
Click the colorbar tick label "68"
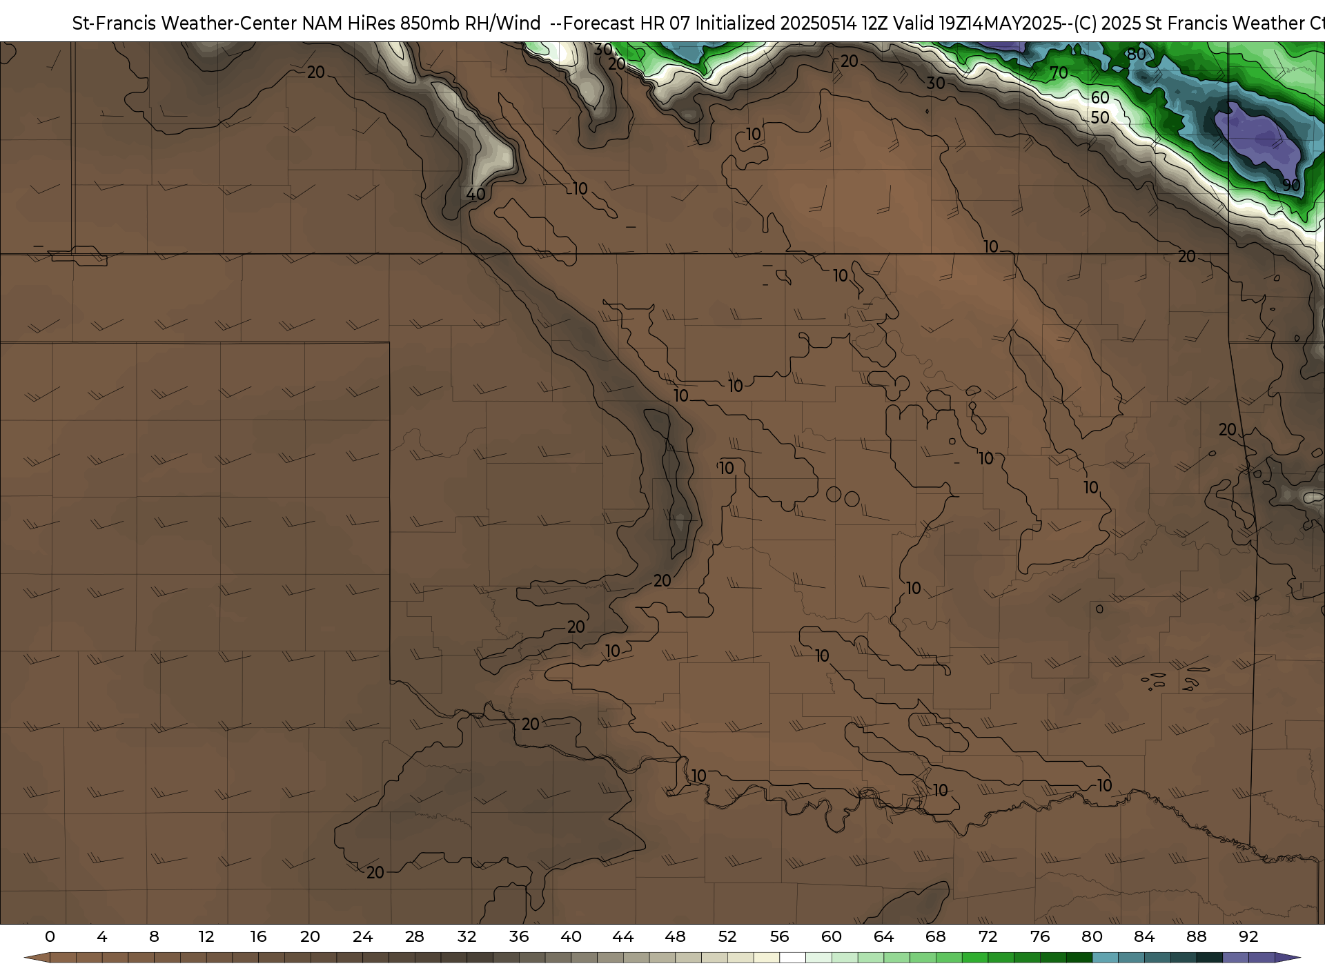click(x=936, y=936)
